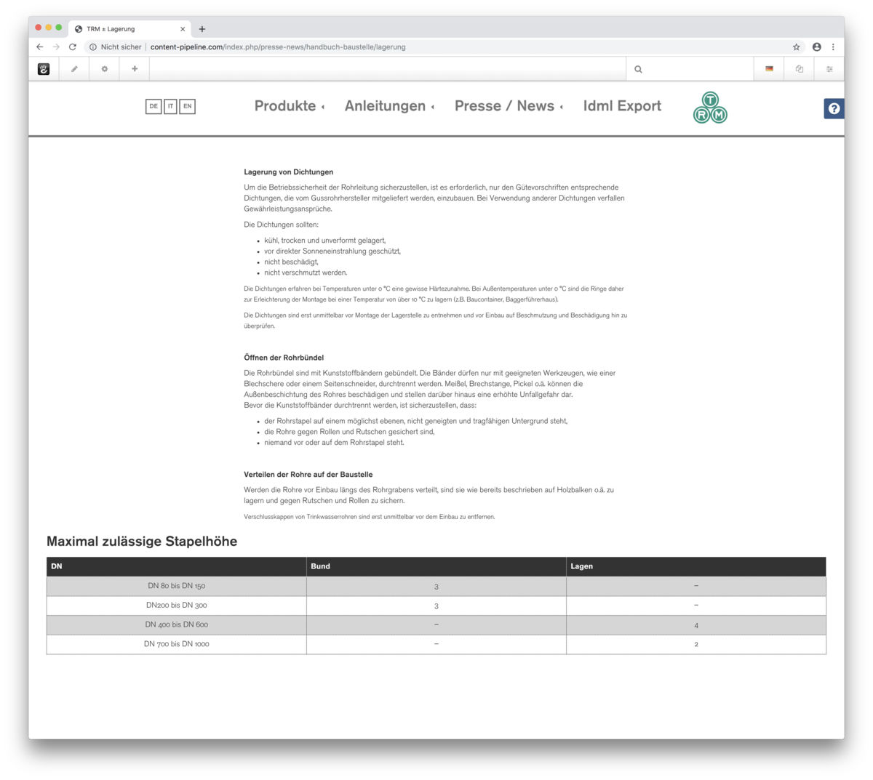Switch site language to IT
The height and width of the screenshot is (780, 873).
pos(170,106)
